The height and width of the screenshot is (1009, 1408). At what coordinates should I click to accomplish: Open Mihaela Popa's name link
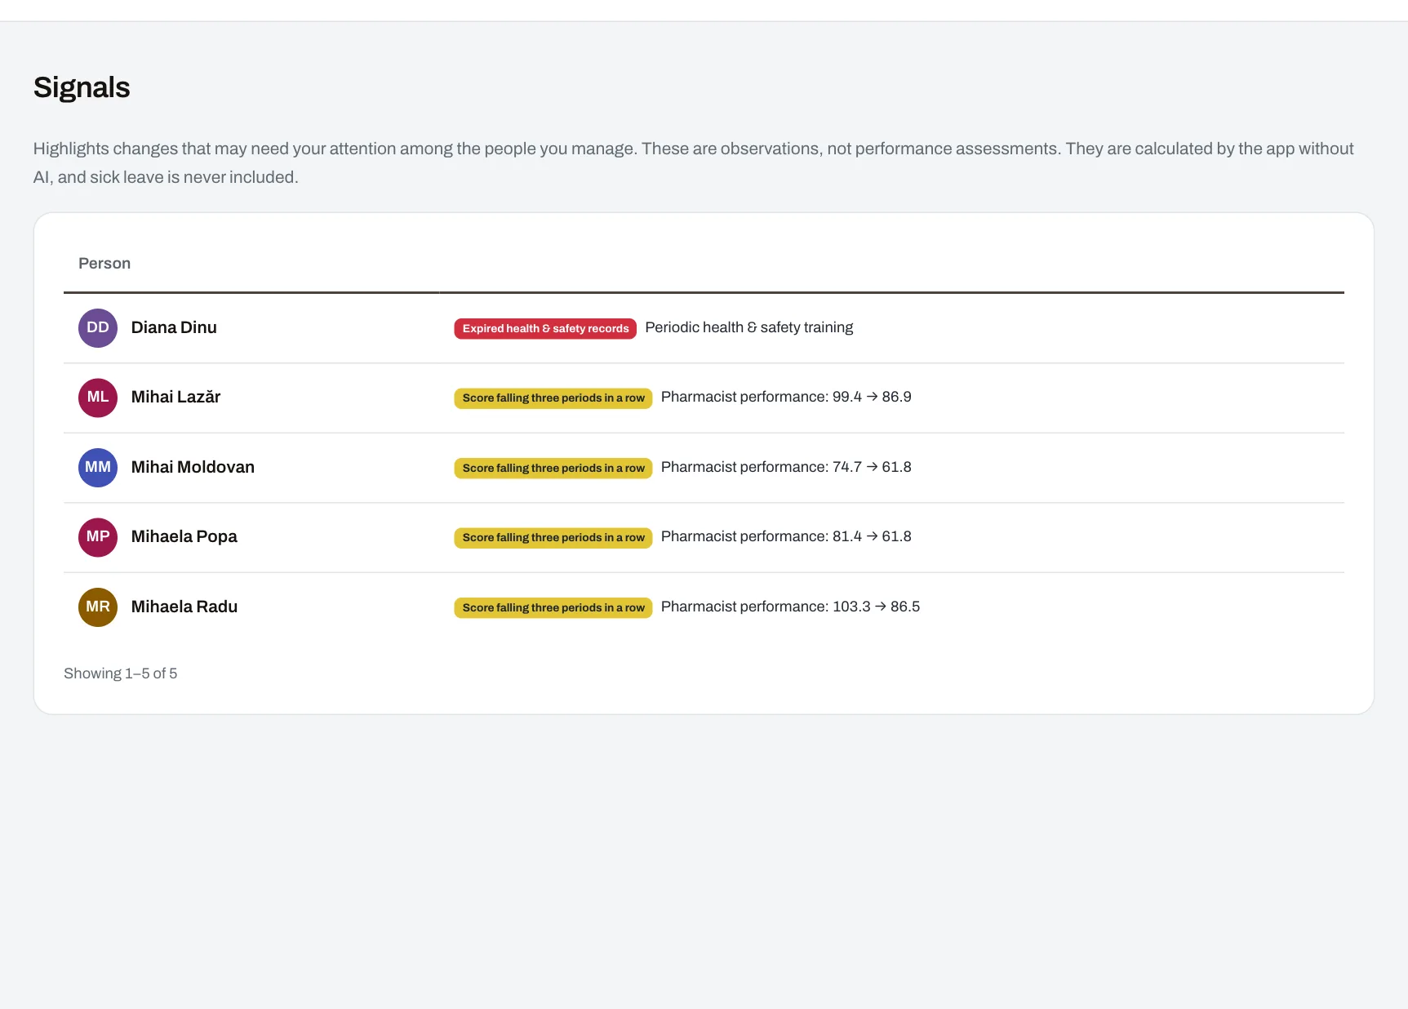[x=184, y=536]
